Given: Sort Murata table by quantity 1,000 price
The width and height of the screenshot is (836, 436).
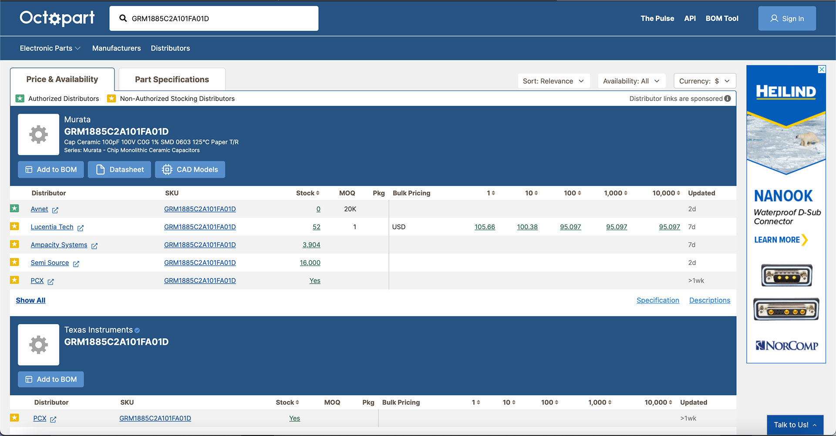Looking at the screenshot, I should click(626, 193).
